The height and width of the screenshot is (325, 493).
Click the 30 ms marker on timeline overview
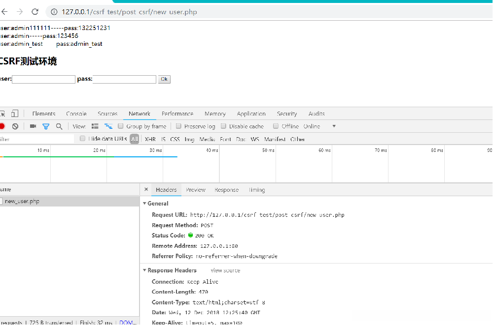pyautogui.click(x=156, y=150)
